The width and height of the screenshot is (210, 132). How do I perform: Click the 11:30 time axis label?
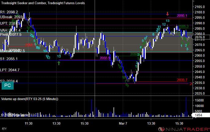click(28, 123)
